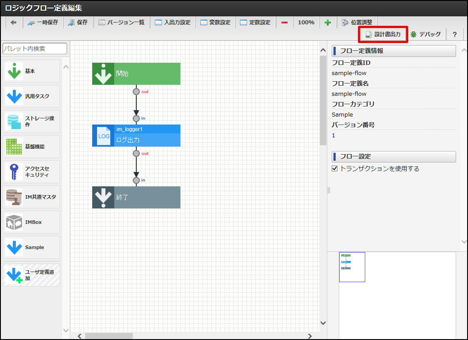Click palette scroll up arrow
Screen dimensions: 468x340
coord(66,67)
